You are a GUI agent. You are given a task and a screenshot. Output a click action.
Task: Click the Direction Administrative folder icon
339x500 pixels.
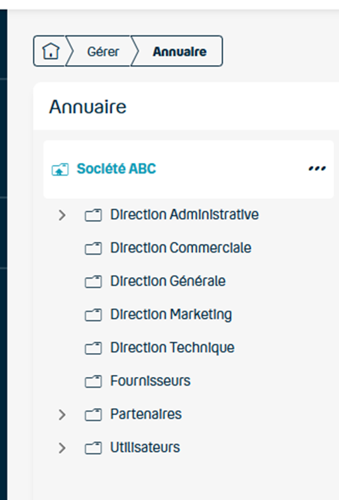pyautogui.click(x=94, y=215)
